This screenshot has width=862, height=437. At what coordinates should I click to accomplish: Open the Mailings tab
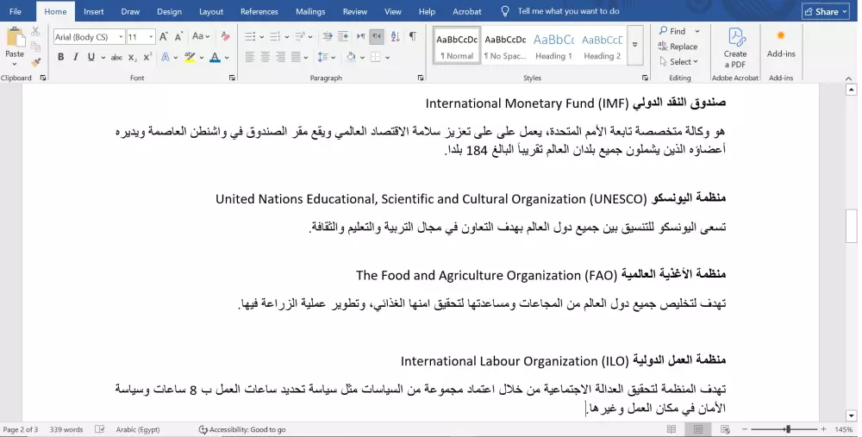tap(310, 11)
